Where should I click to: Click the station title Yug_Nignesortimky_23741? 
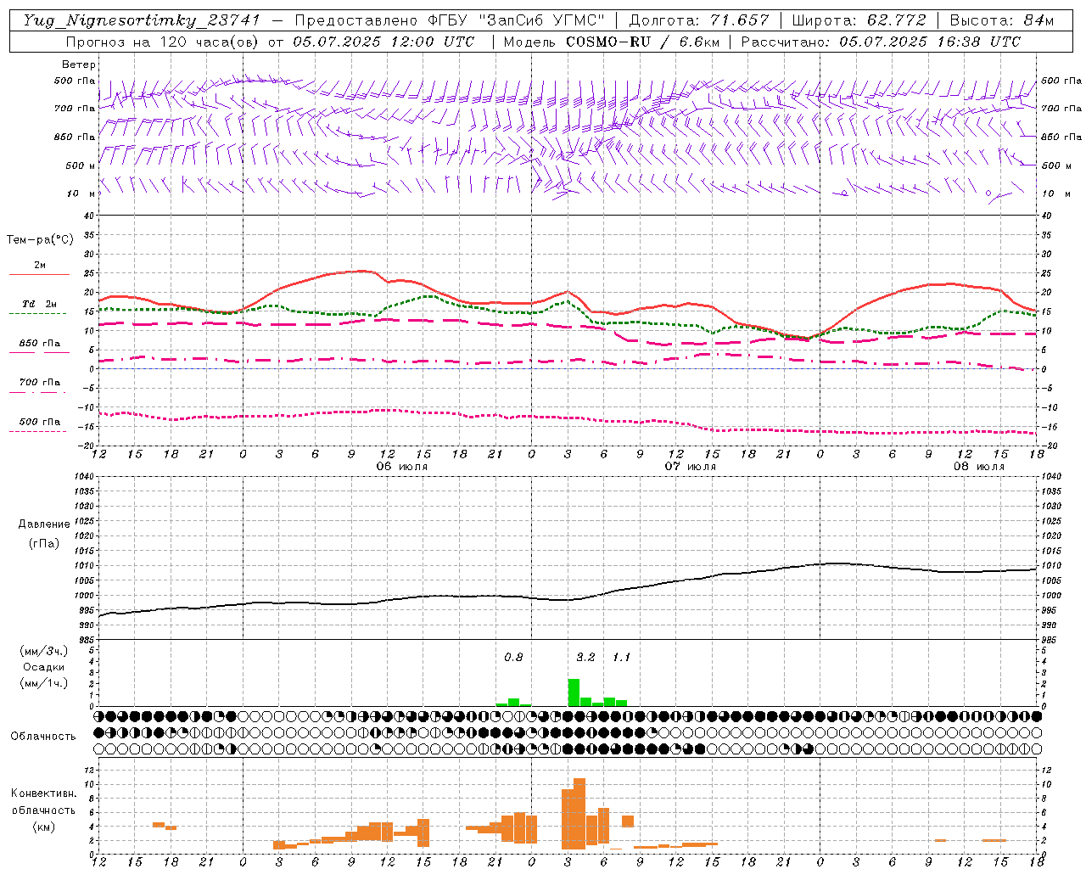click(x=141, y=20)
